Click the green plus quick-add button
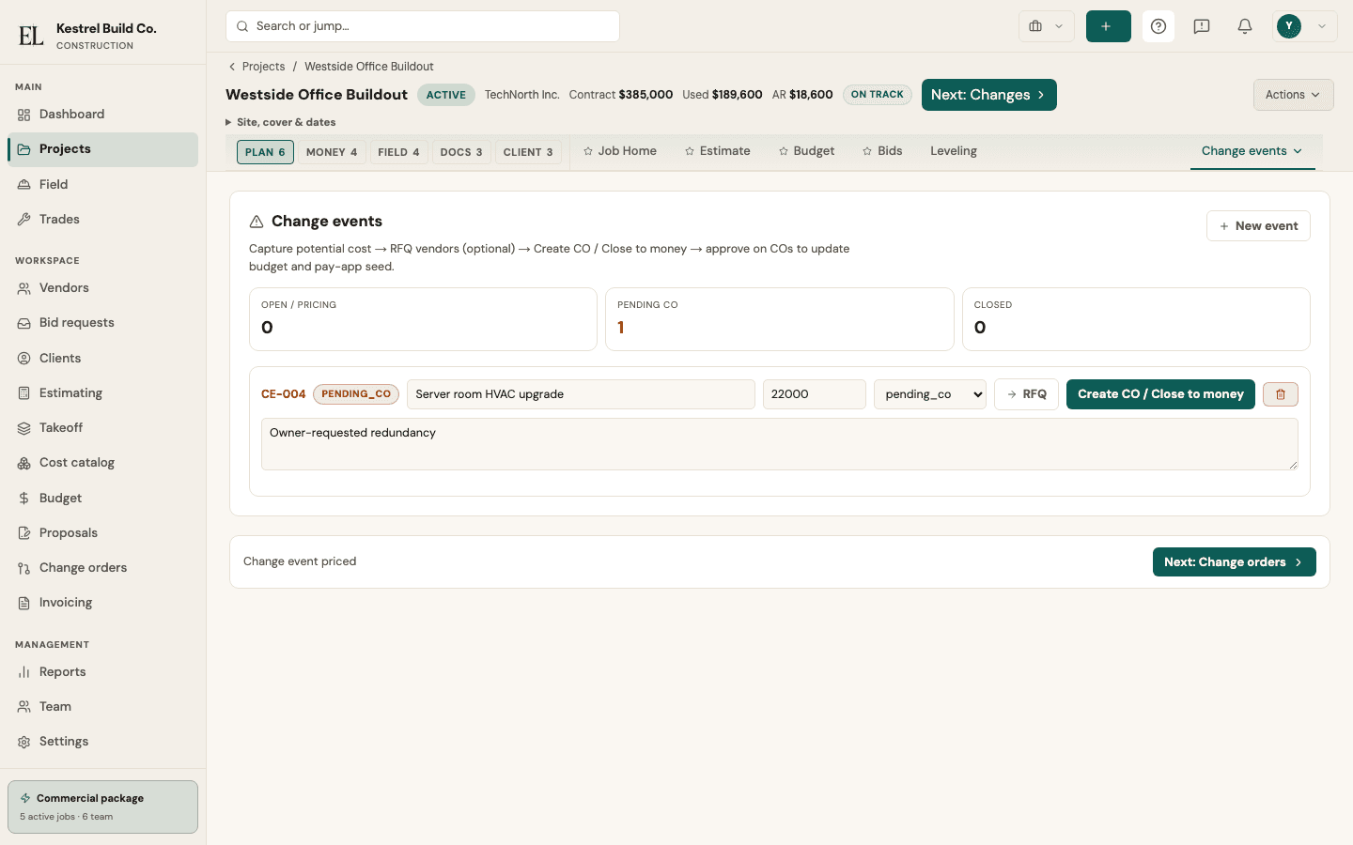The height and width of the screenshot is (845, 1353). [x=1108, y=26]
